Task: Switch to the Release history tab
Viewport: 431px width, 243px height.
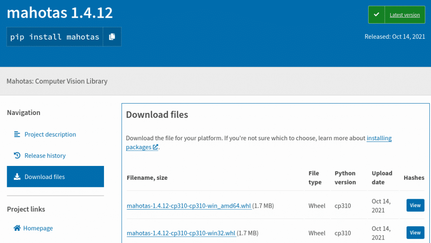Action: [45, 155]
